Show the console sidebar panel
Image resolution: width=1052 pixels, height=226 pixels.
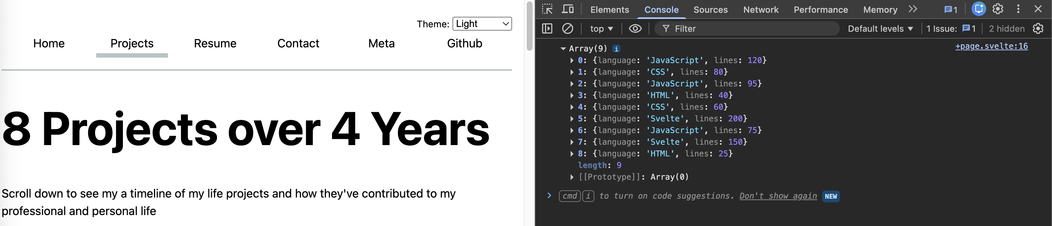coord(547,28)
